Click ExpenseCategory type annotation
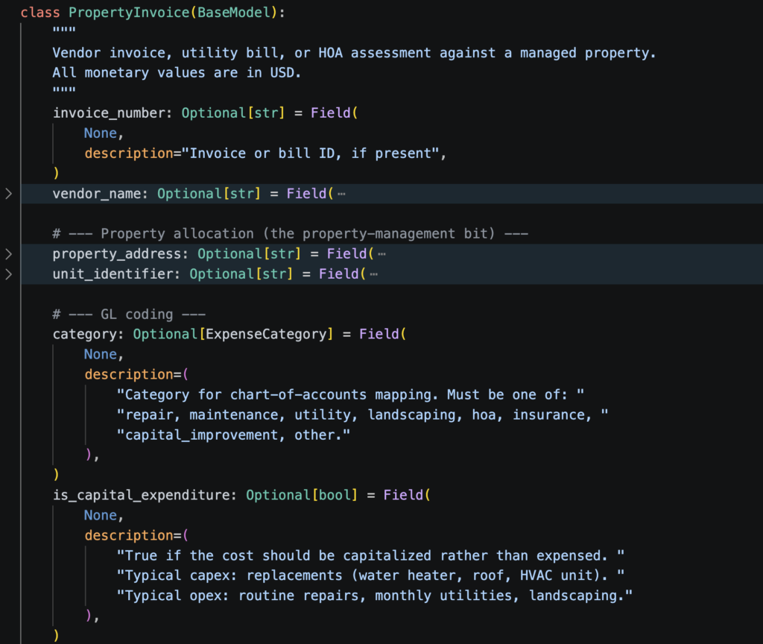This screenshot has height=644, width=763. [266, 335]
